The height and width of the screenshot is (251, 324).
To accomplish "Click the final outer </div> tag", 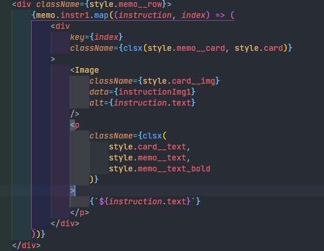I will point(27,245).
